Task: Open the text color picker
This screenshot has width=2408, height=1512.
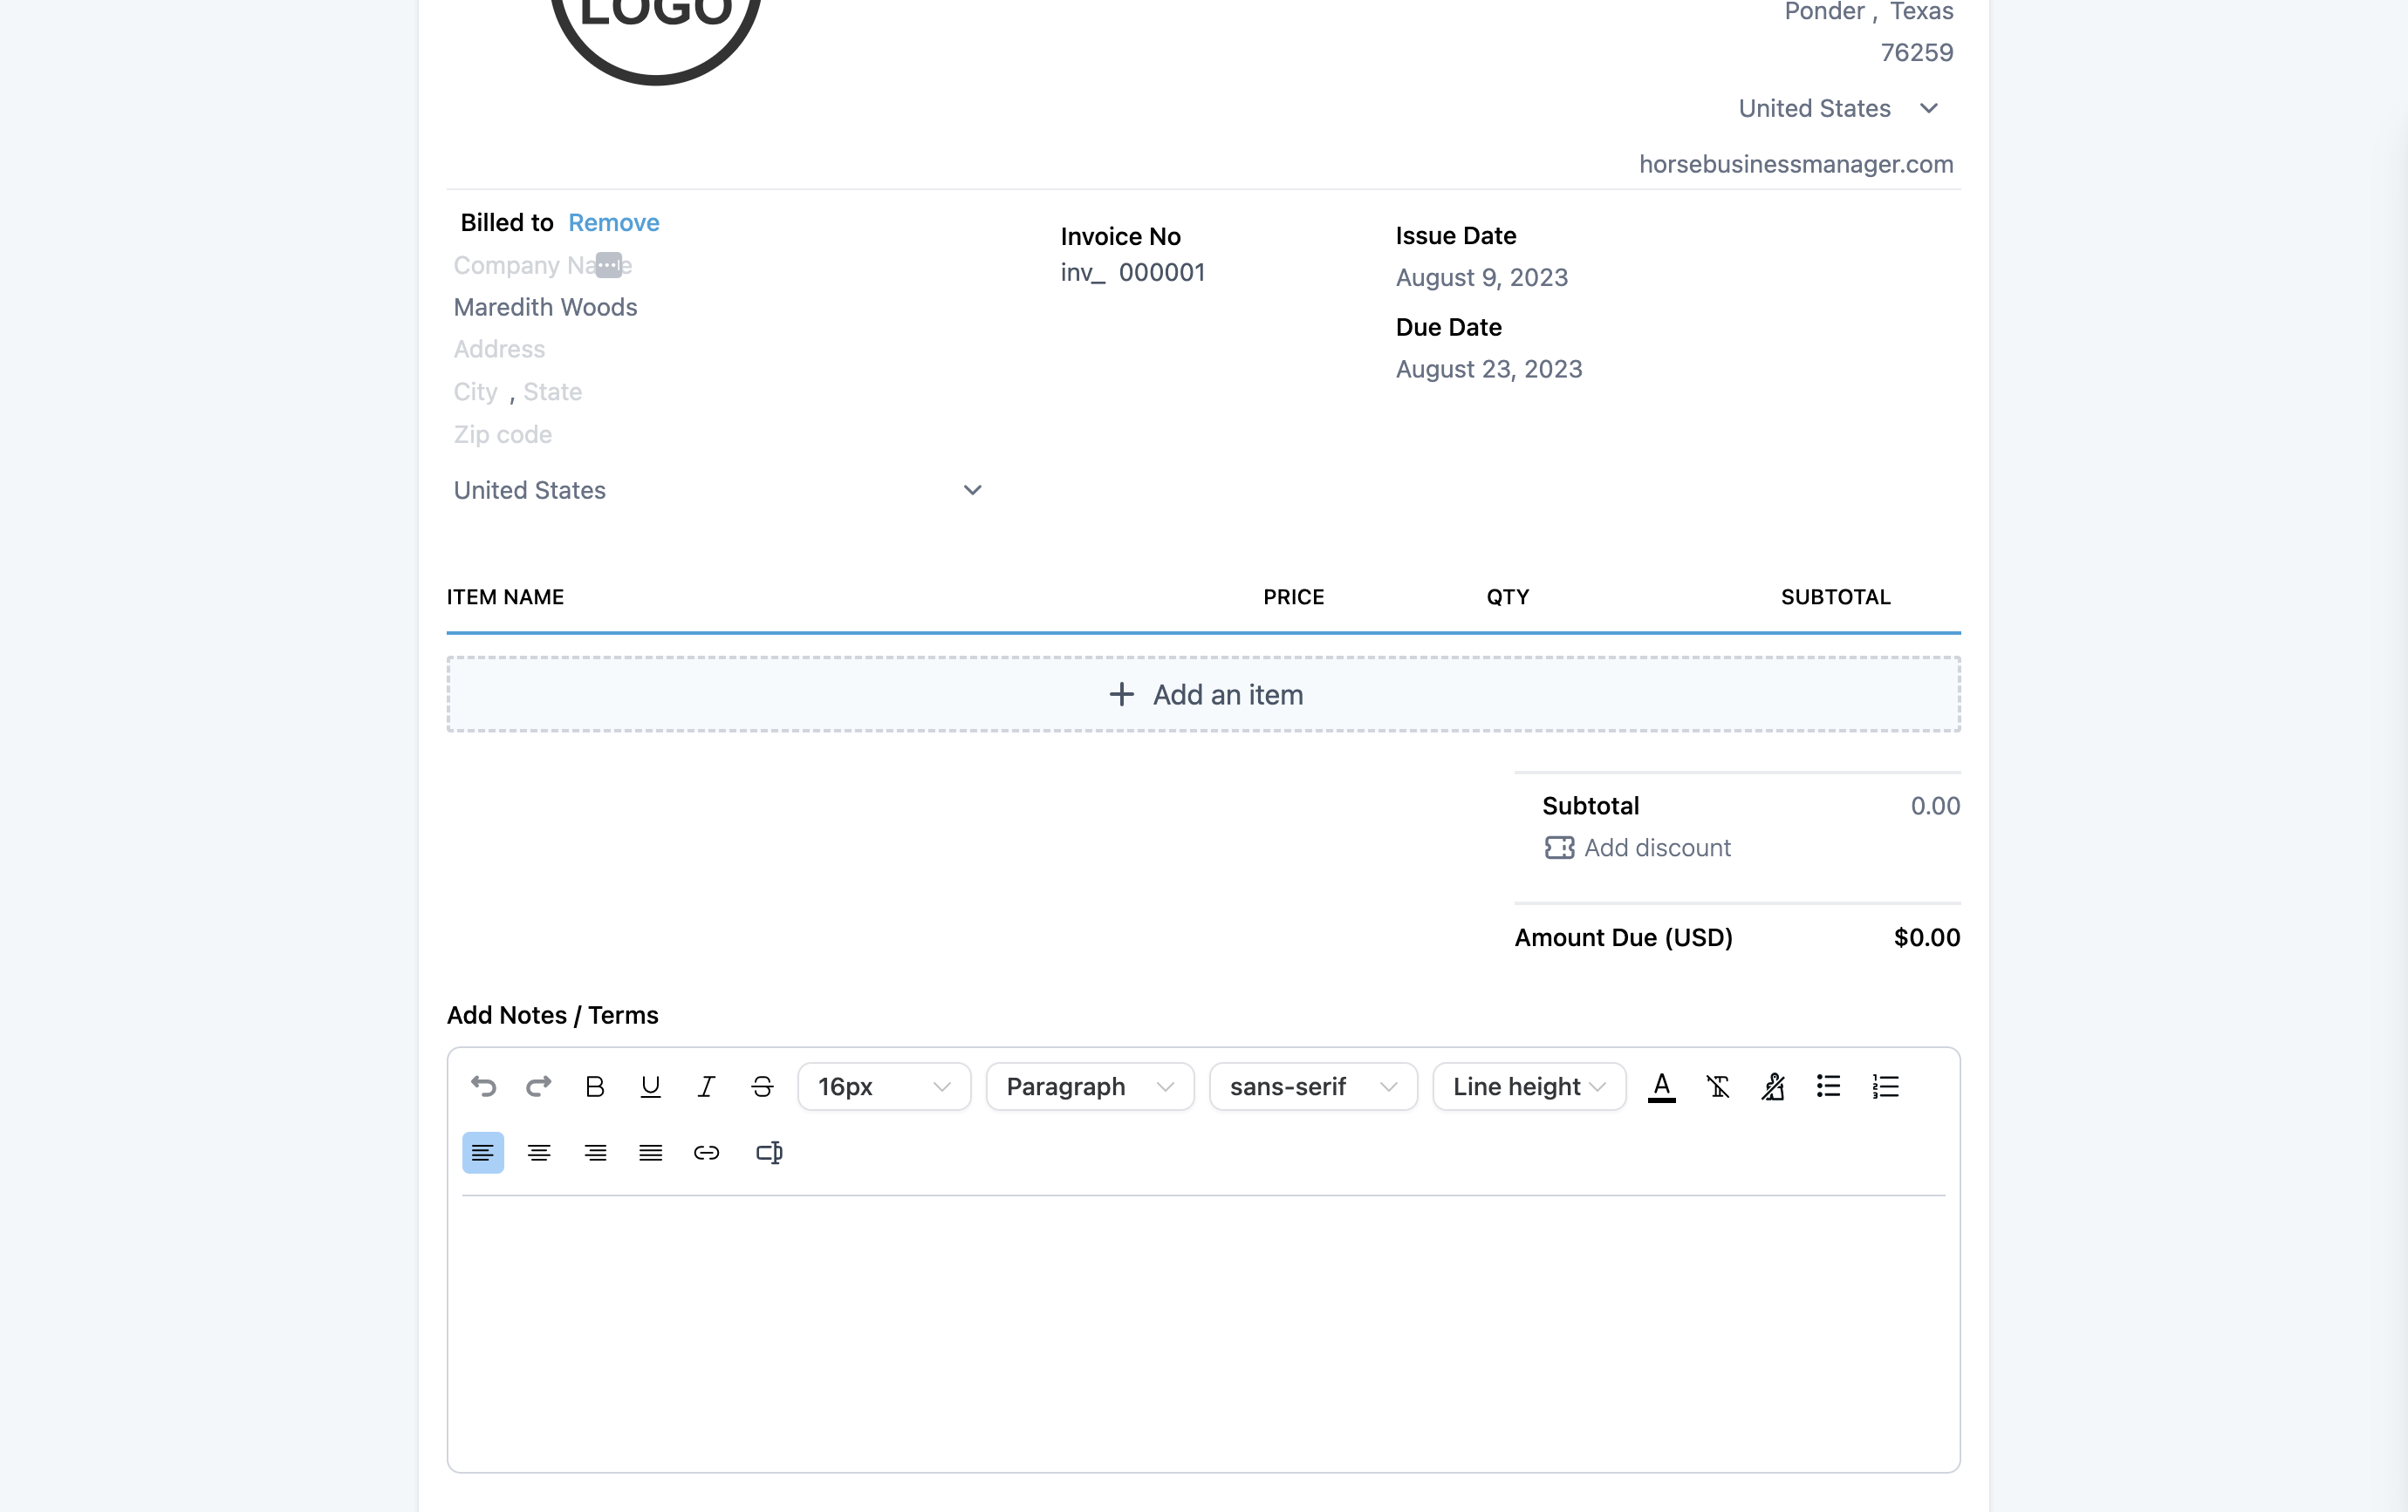Action: point(1662,1086)
